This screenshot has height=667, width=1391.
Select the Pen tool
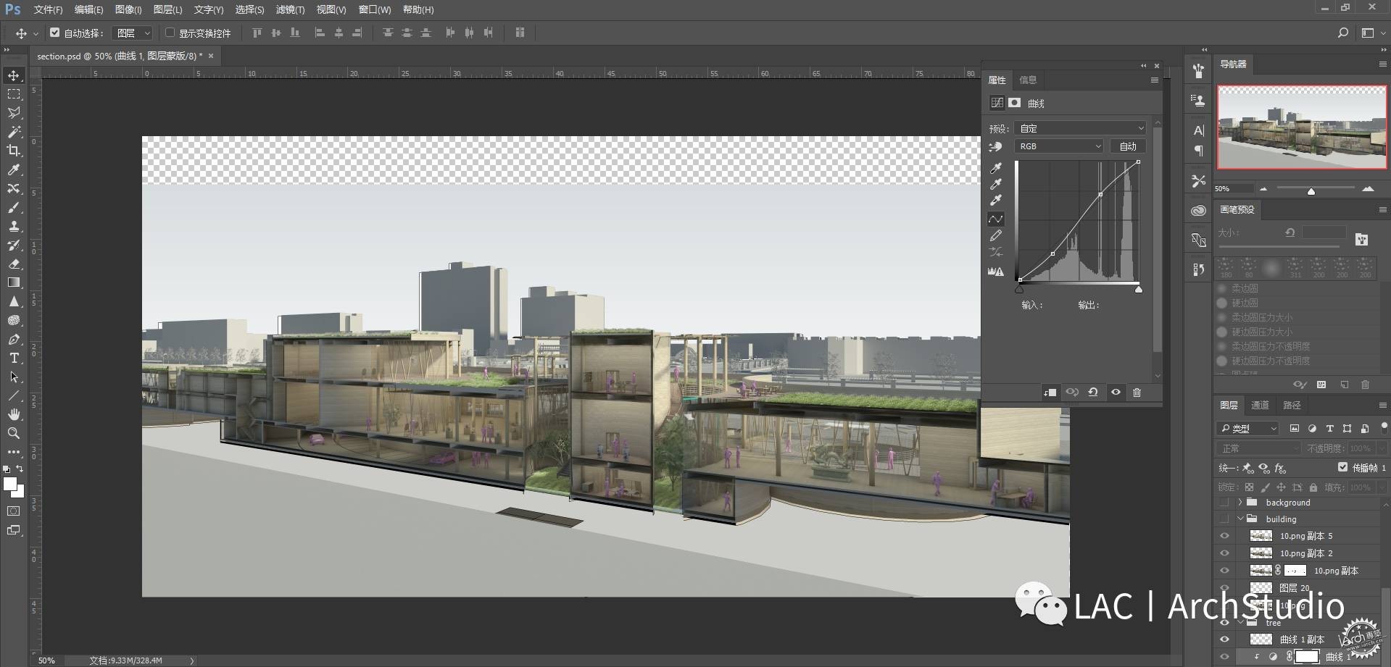click(14, 339)
